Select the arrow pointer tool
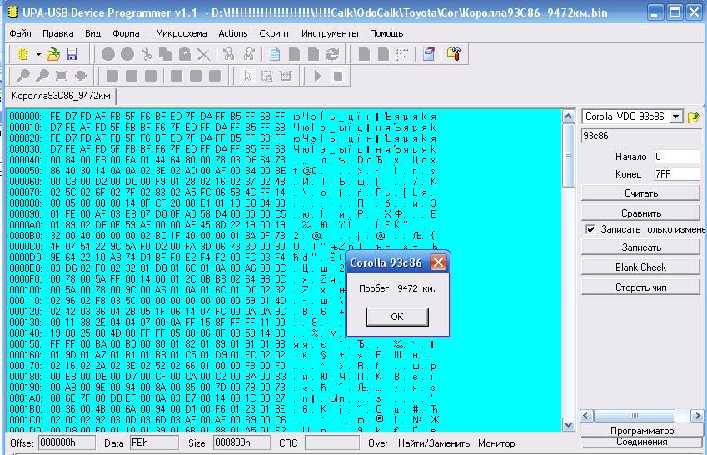This screenshot has height=455, width=707. click(x=248, y=76)
